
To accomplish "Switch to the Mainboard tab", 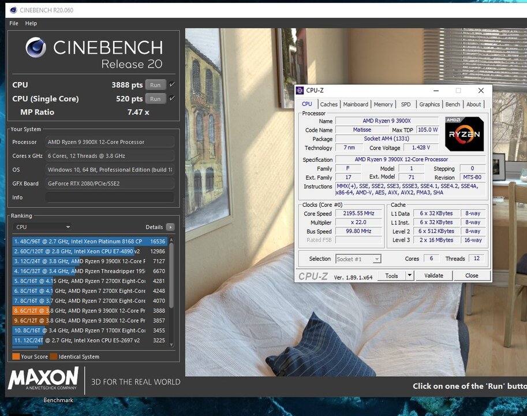I will pyautogui.click(x=356, y=104).
